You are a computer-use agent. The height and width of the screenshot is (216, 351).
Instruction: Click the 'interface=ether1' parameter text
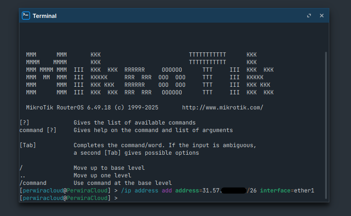coord(287,191)
